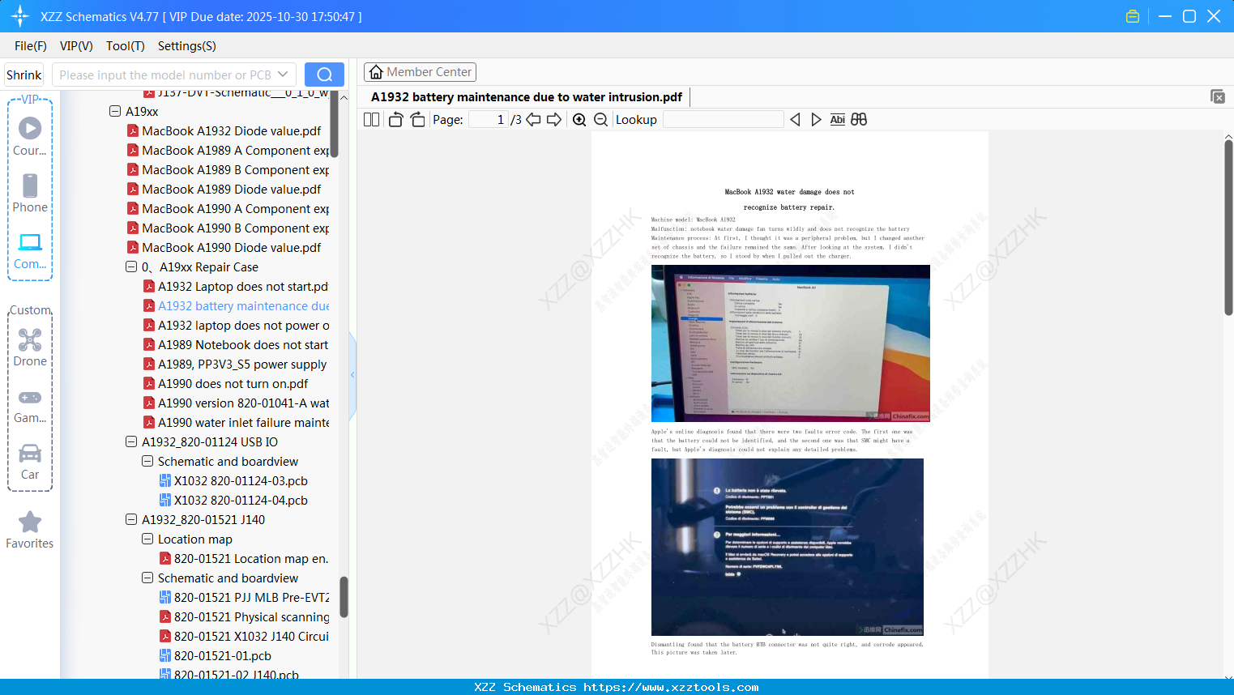The height and width of the screenshot is (695, 1234).
Task: Jump to next lookup match triangle
Action: 816,120
